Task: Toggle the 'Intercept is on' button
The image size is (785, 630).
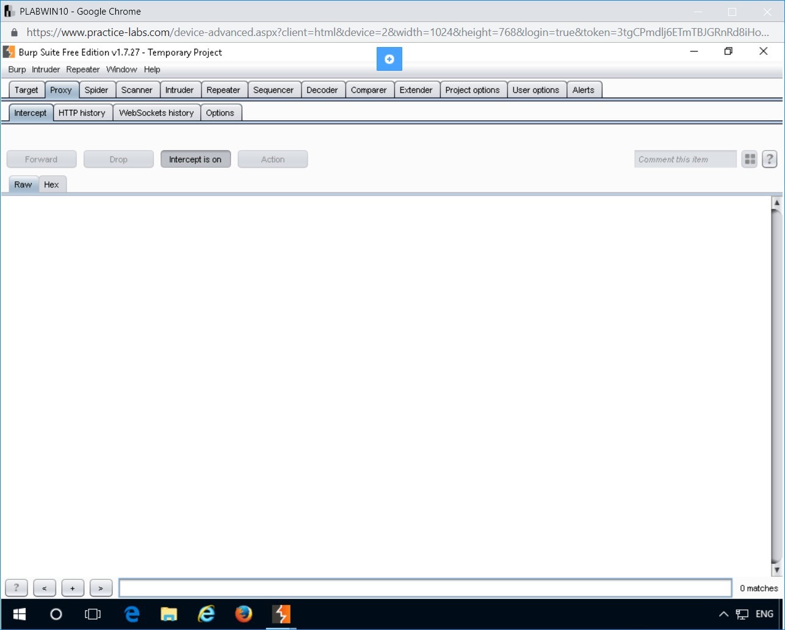Action: [195, 159]
